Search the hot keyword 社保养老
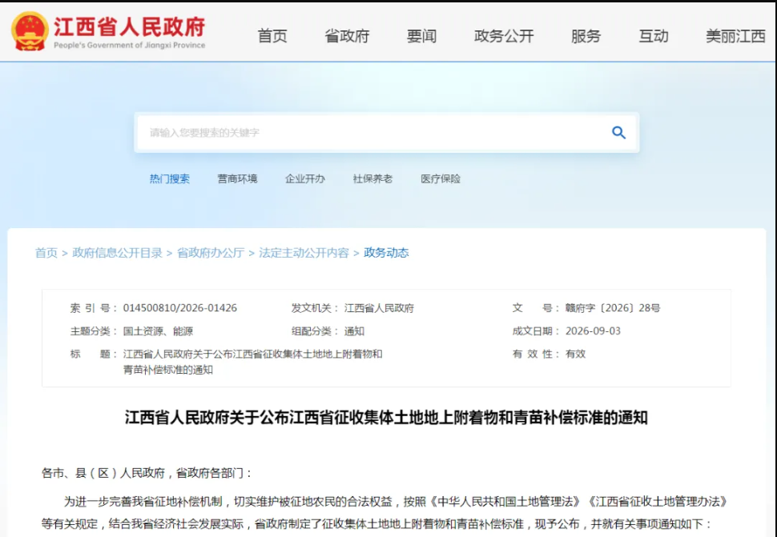 pyautogui.click(x=372, y=178)
